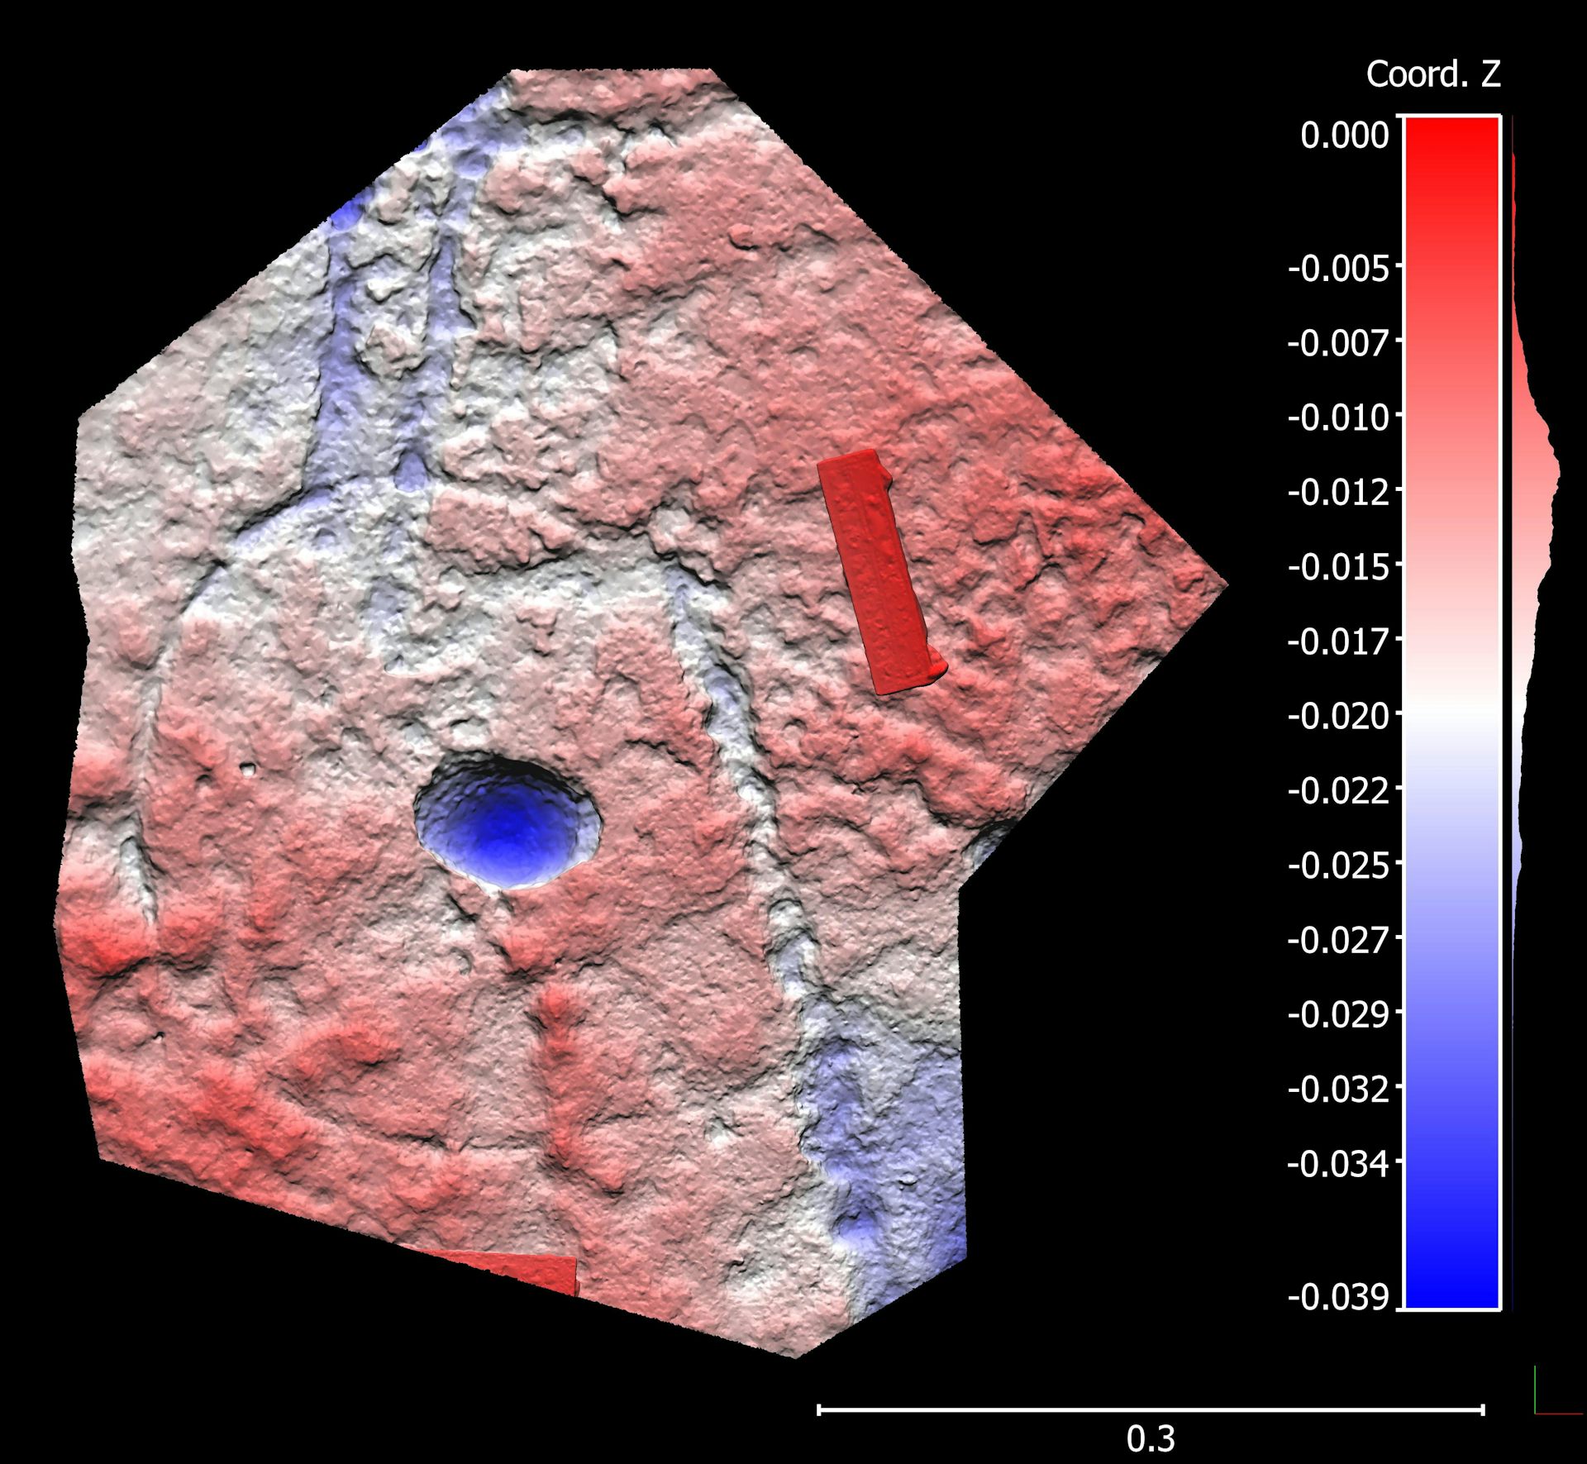Click the histogram curve beside the color ramp
The image size is (1587, 1464).
click(x=1534, y=713)
